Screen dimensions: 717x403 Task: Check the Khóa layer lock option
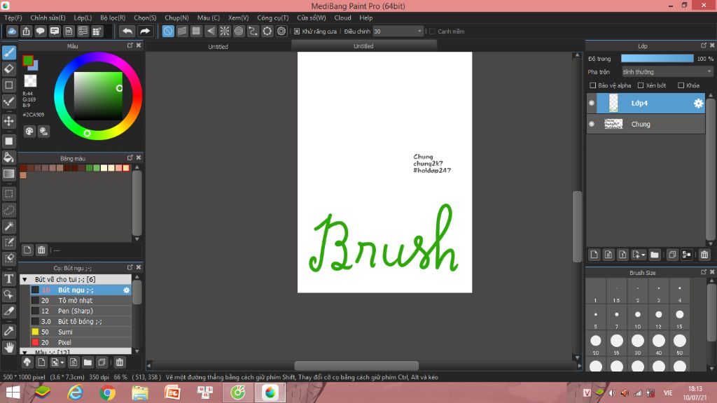point(681,85)
